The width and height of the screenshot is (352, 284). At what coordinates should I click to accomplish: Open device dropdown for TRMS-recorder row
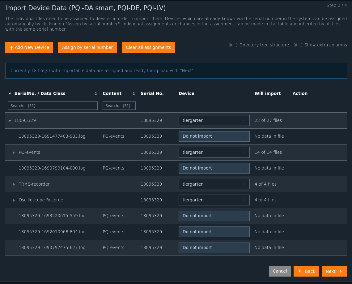point(214,184)
